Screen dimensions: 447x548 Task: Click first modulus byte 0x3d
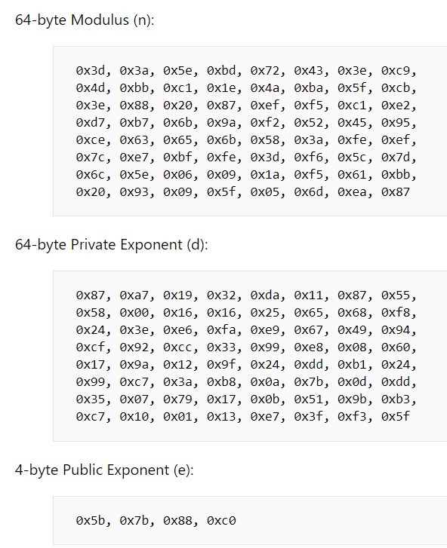[x=91, y=71]
